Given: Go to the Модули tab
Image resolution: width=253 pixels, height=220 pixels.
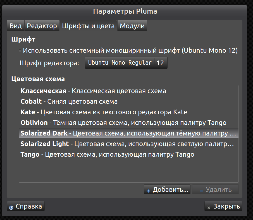Looking at the screenshot, I should [x=132, y=26].
